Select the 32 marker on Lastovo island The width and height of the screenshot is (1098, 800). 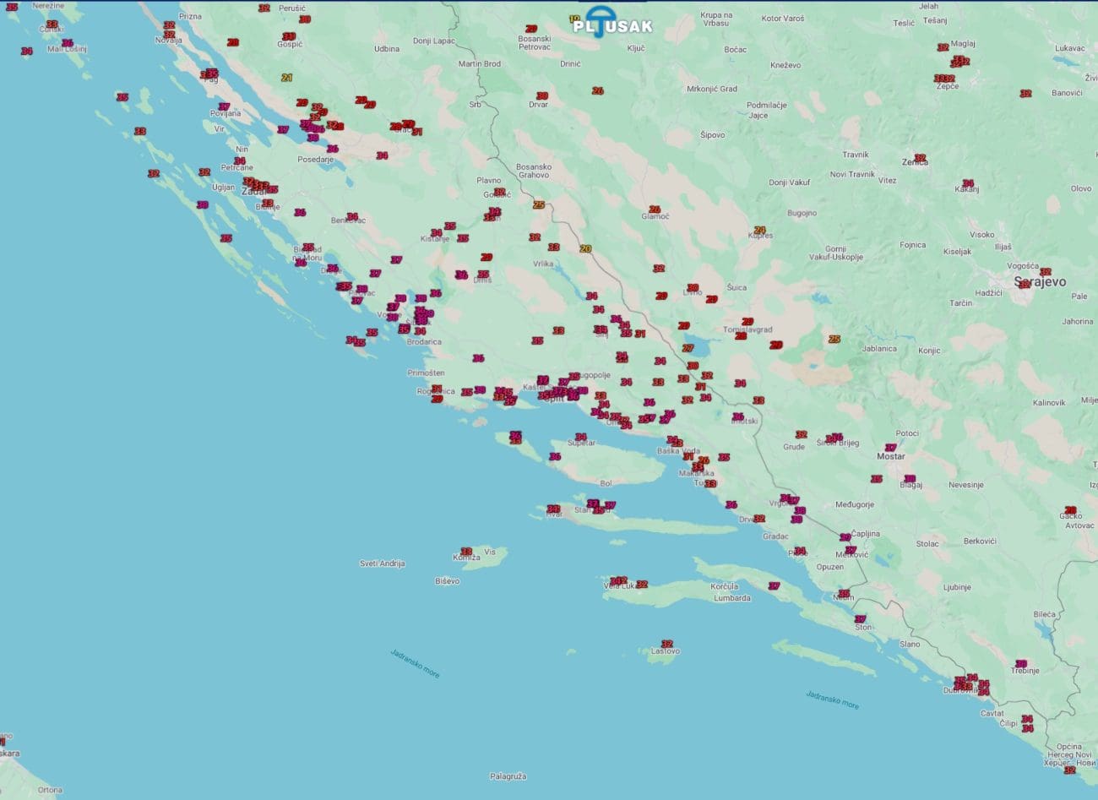[x=666, y=644]
